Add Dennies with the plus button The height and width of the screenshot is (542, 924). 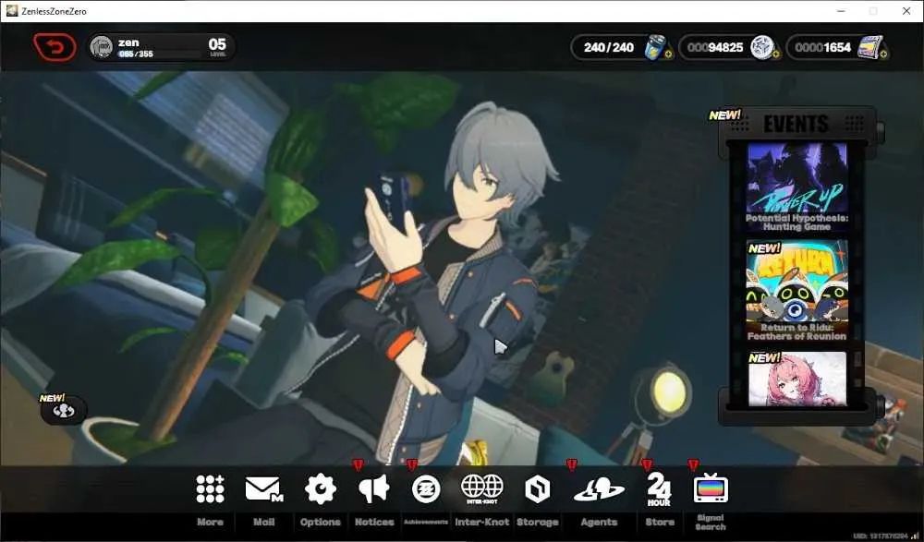click(x=884, y=54)
